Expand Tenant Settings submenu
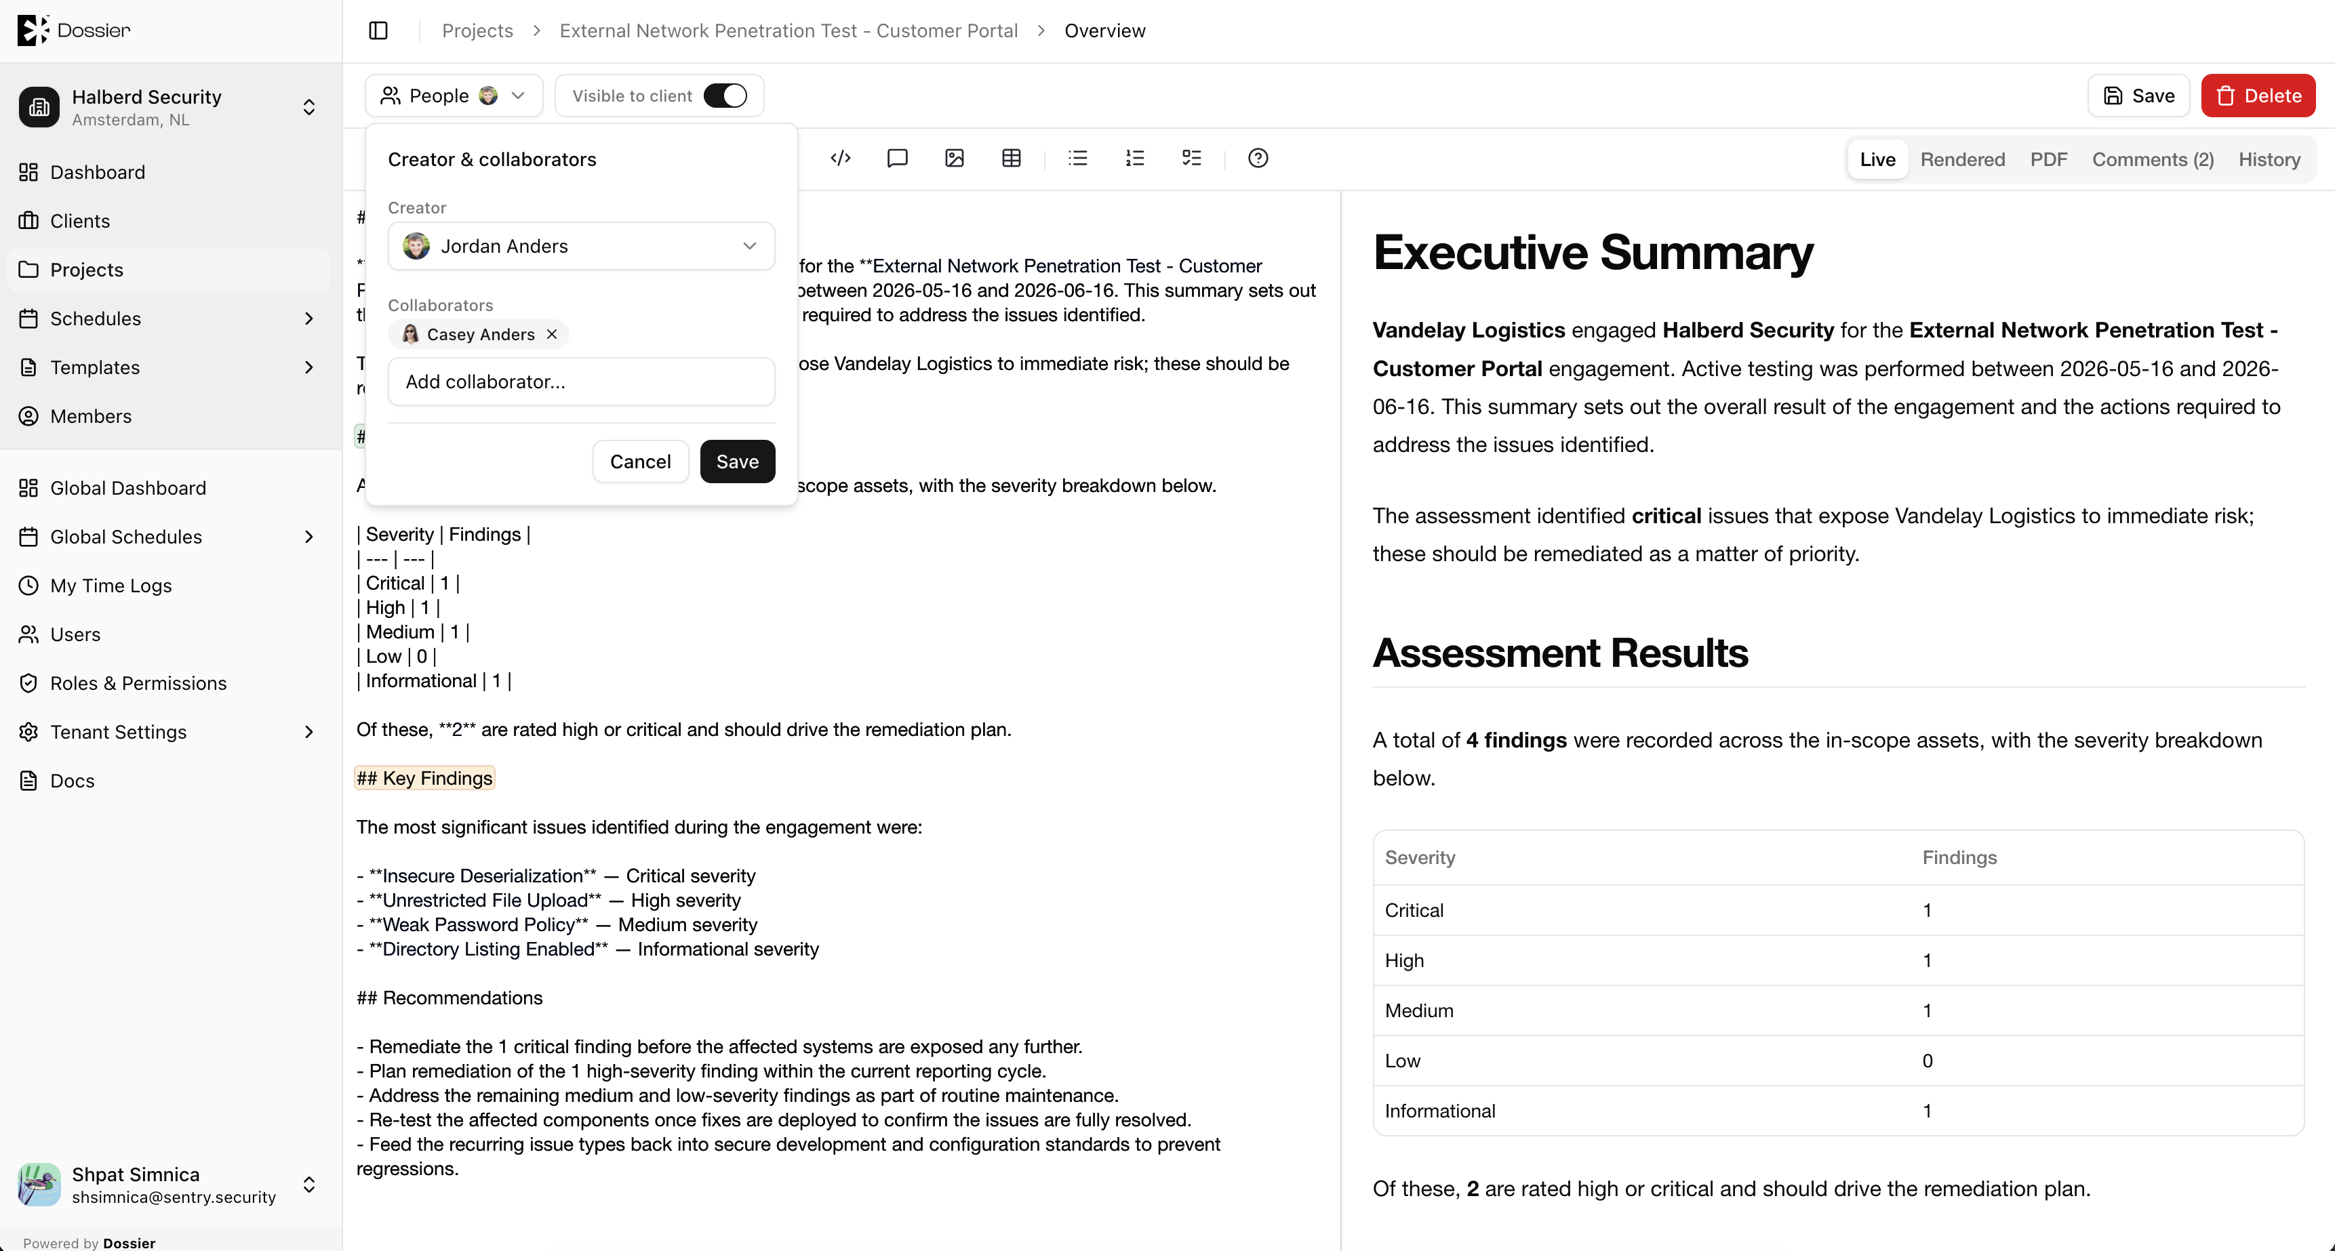 coord(309,732)
